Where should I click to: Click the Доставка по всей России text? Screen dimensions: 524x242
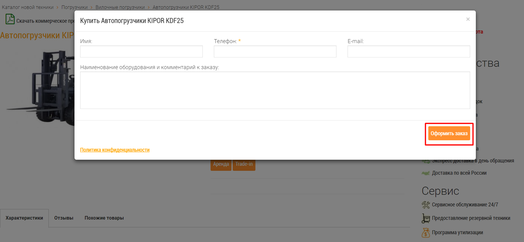tap(459, 173)
